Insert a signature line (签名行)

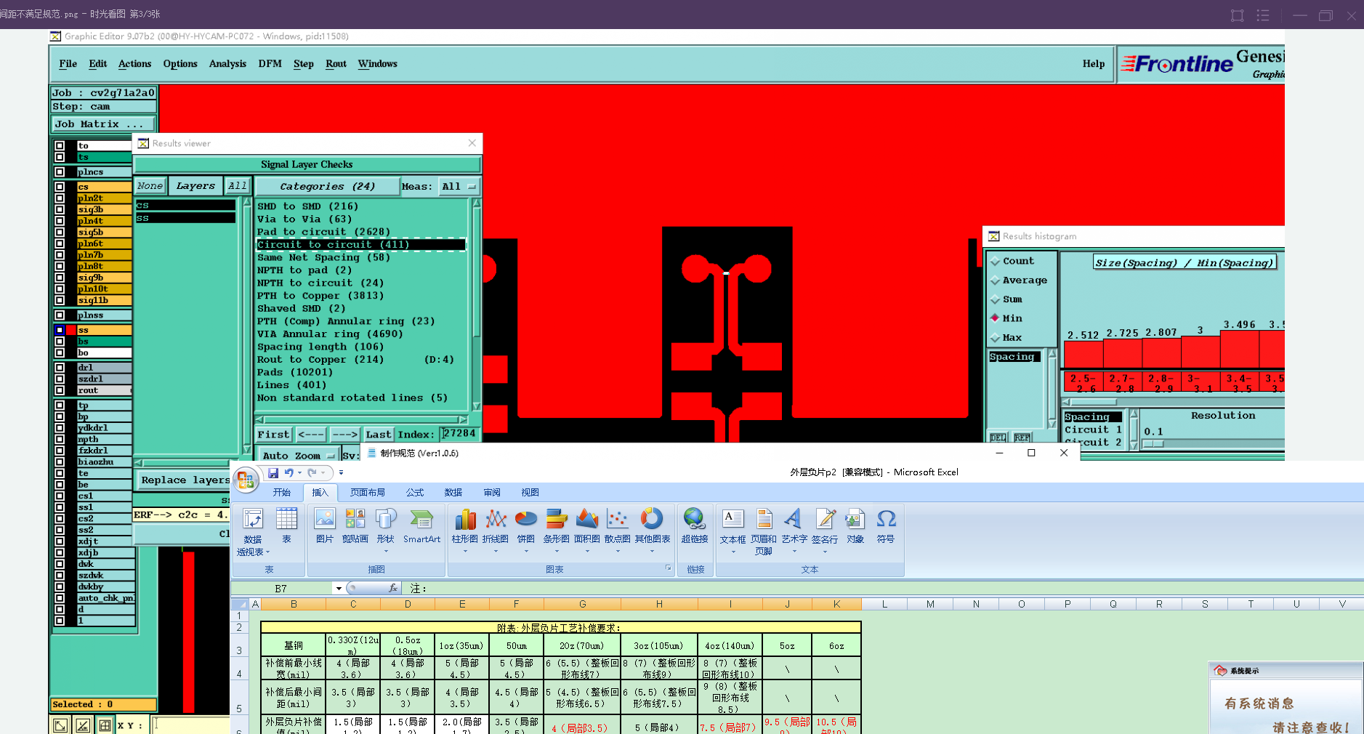[825, 530]
